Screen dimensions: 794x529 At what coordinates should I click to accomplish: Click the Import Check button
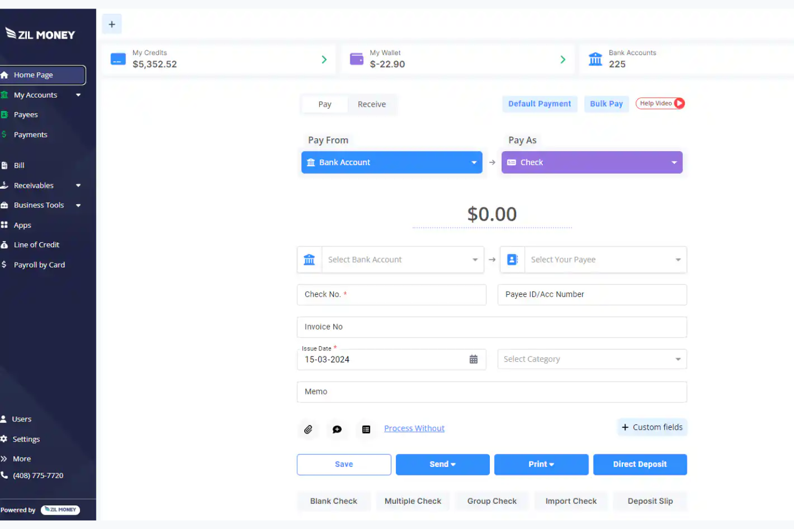[x=571, y=501]
